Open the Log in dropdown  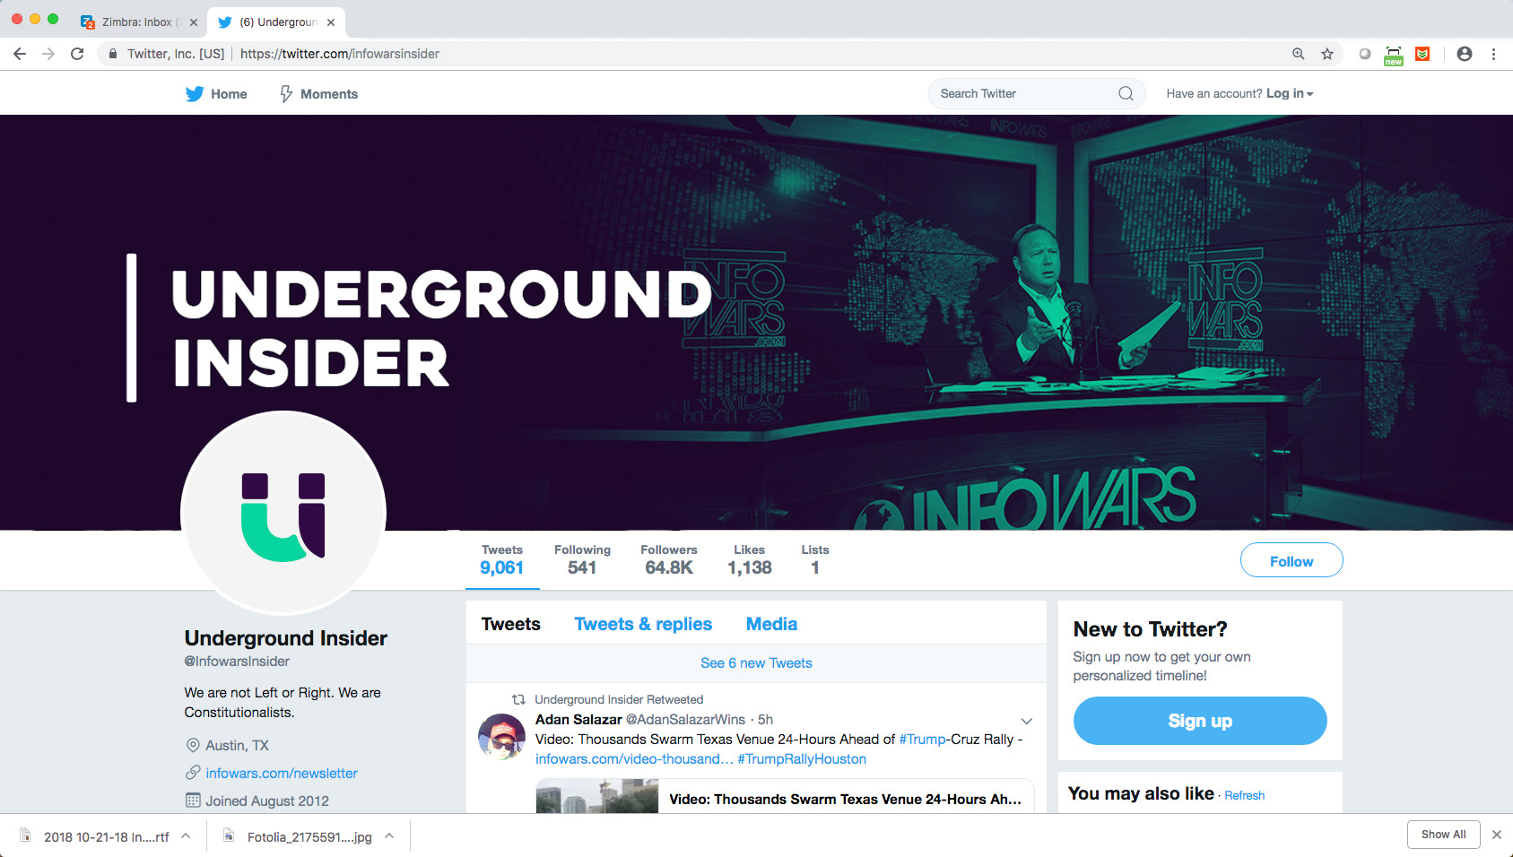[1290, 93]
